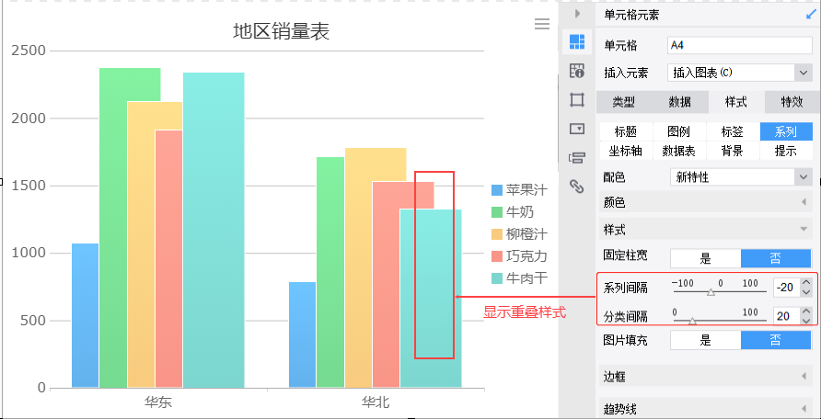Collapse the side panel with arrow

[x=577, y=13]
